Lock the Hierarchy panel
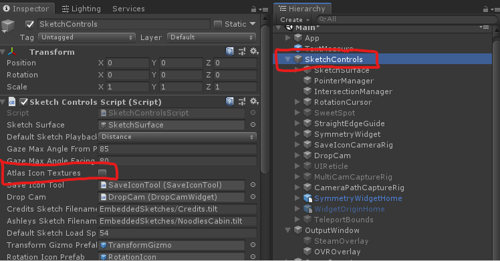 (485, 9)
